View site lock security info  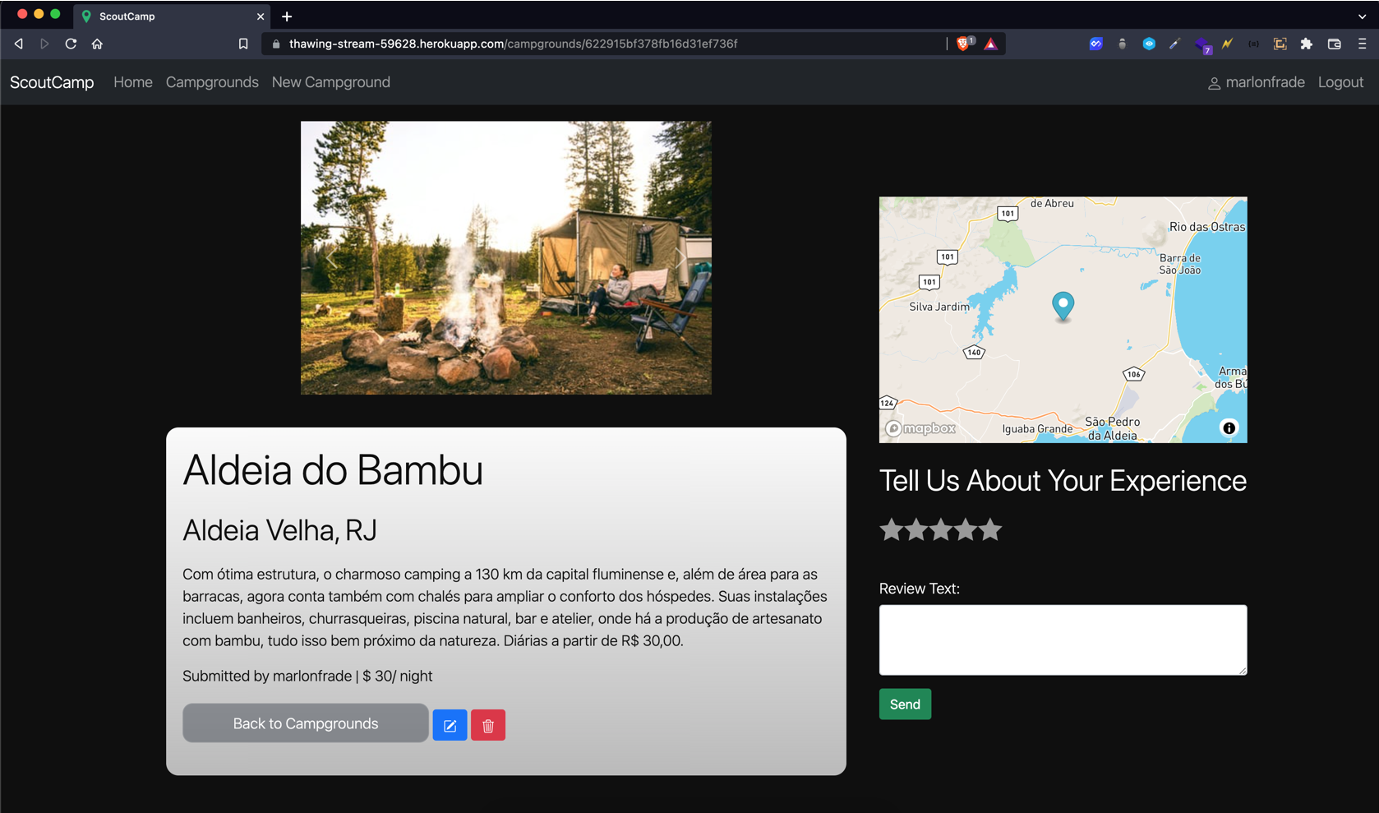pos(275,44)
